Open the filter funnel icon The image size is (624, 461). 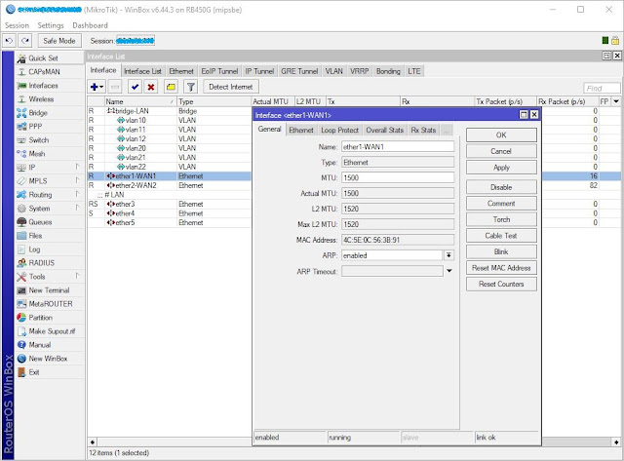[191, 87]
